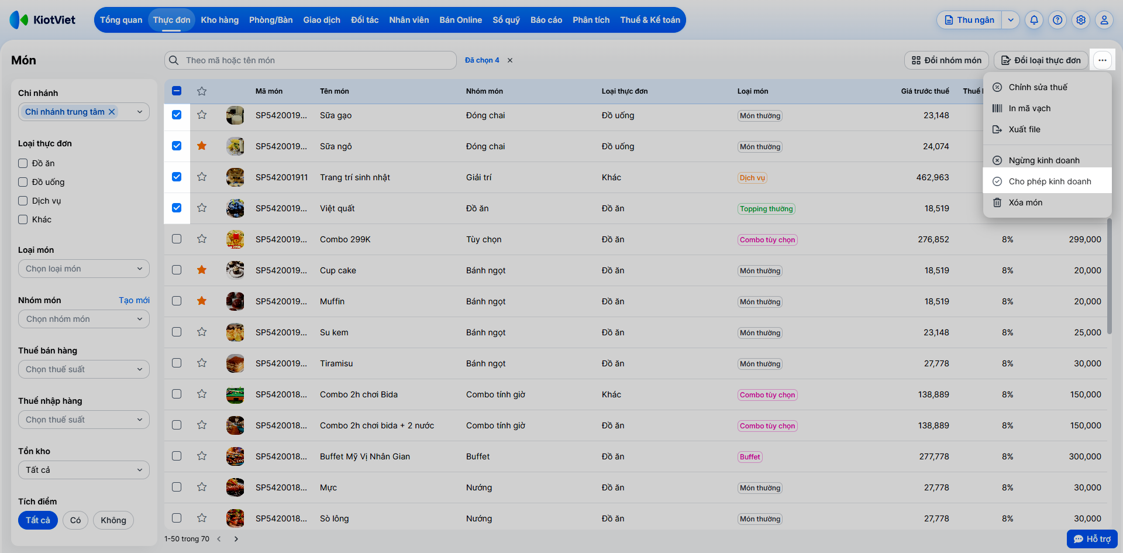This screenshot has width=1123, height=553.
Task: Unstar the Cup cake item
Action: (202, 270)
